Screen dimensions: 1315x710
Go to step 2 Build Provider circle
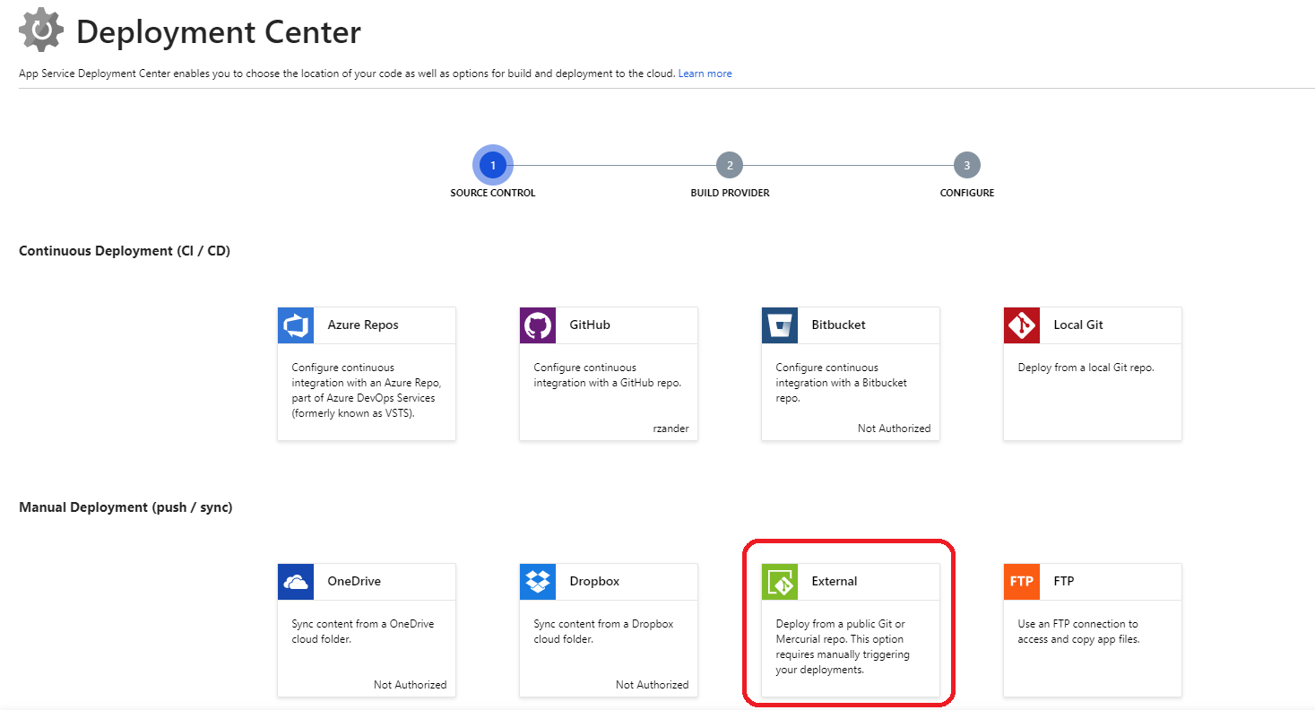tap(730, 165)
